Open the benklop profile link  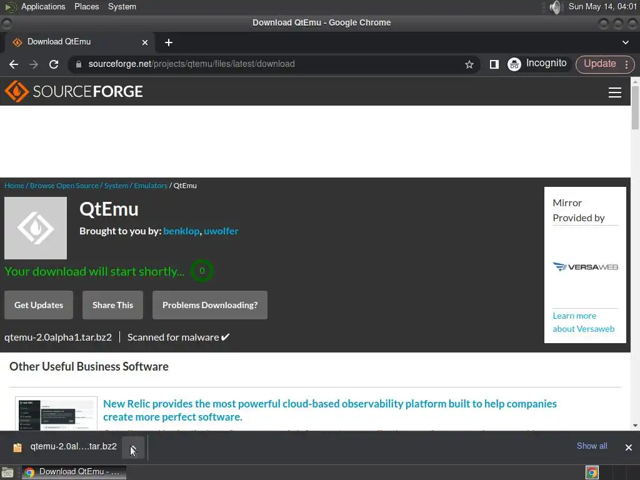(181, 231)
